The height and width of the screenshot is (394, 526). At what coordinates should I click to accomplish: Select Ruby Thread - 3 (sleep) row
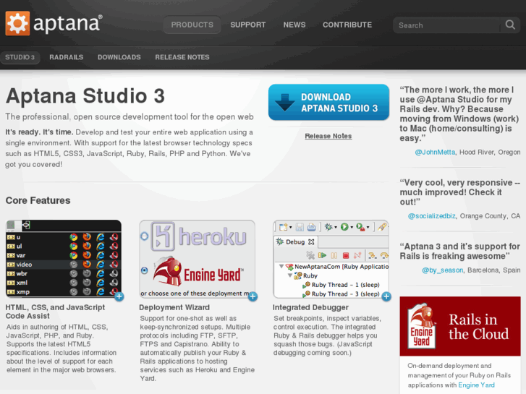(341, 294)
